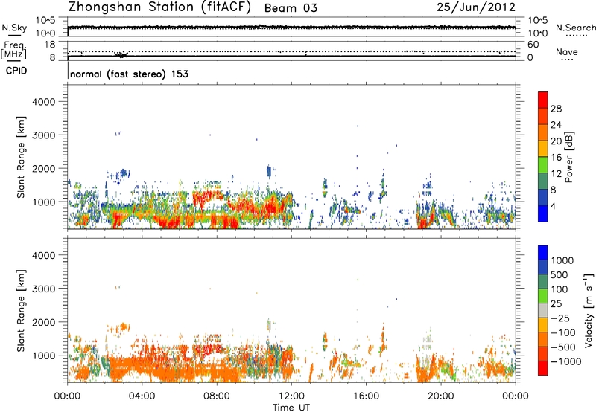
Task: Click the '20:00' time axis label
Action: [440, 396]
